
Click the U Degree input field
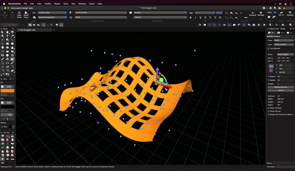pos(285,76)
